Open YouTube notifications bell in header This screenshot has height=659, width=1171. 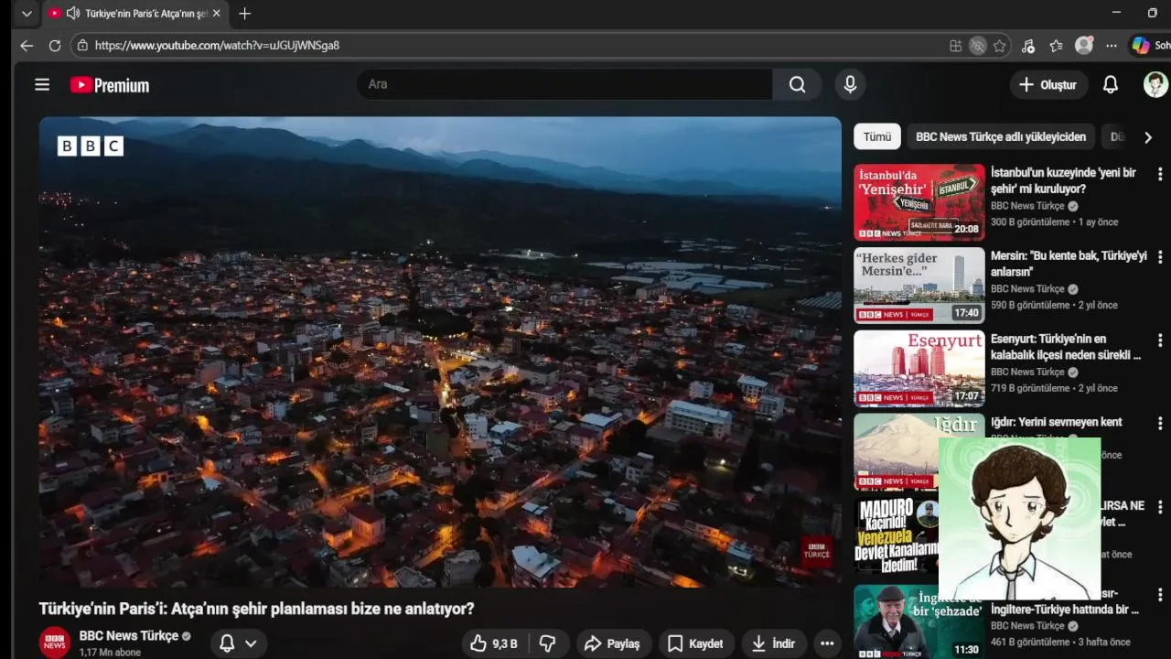(x=1111, y=84)
